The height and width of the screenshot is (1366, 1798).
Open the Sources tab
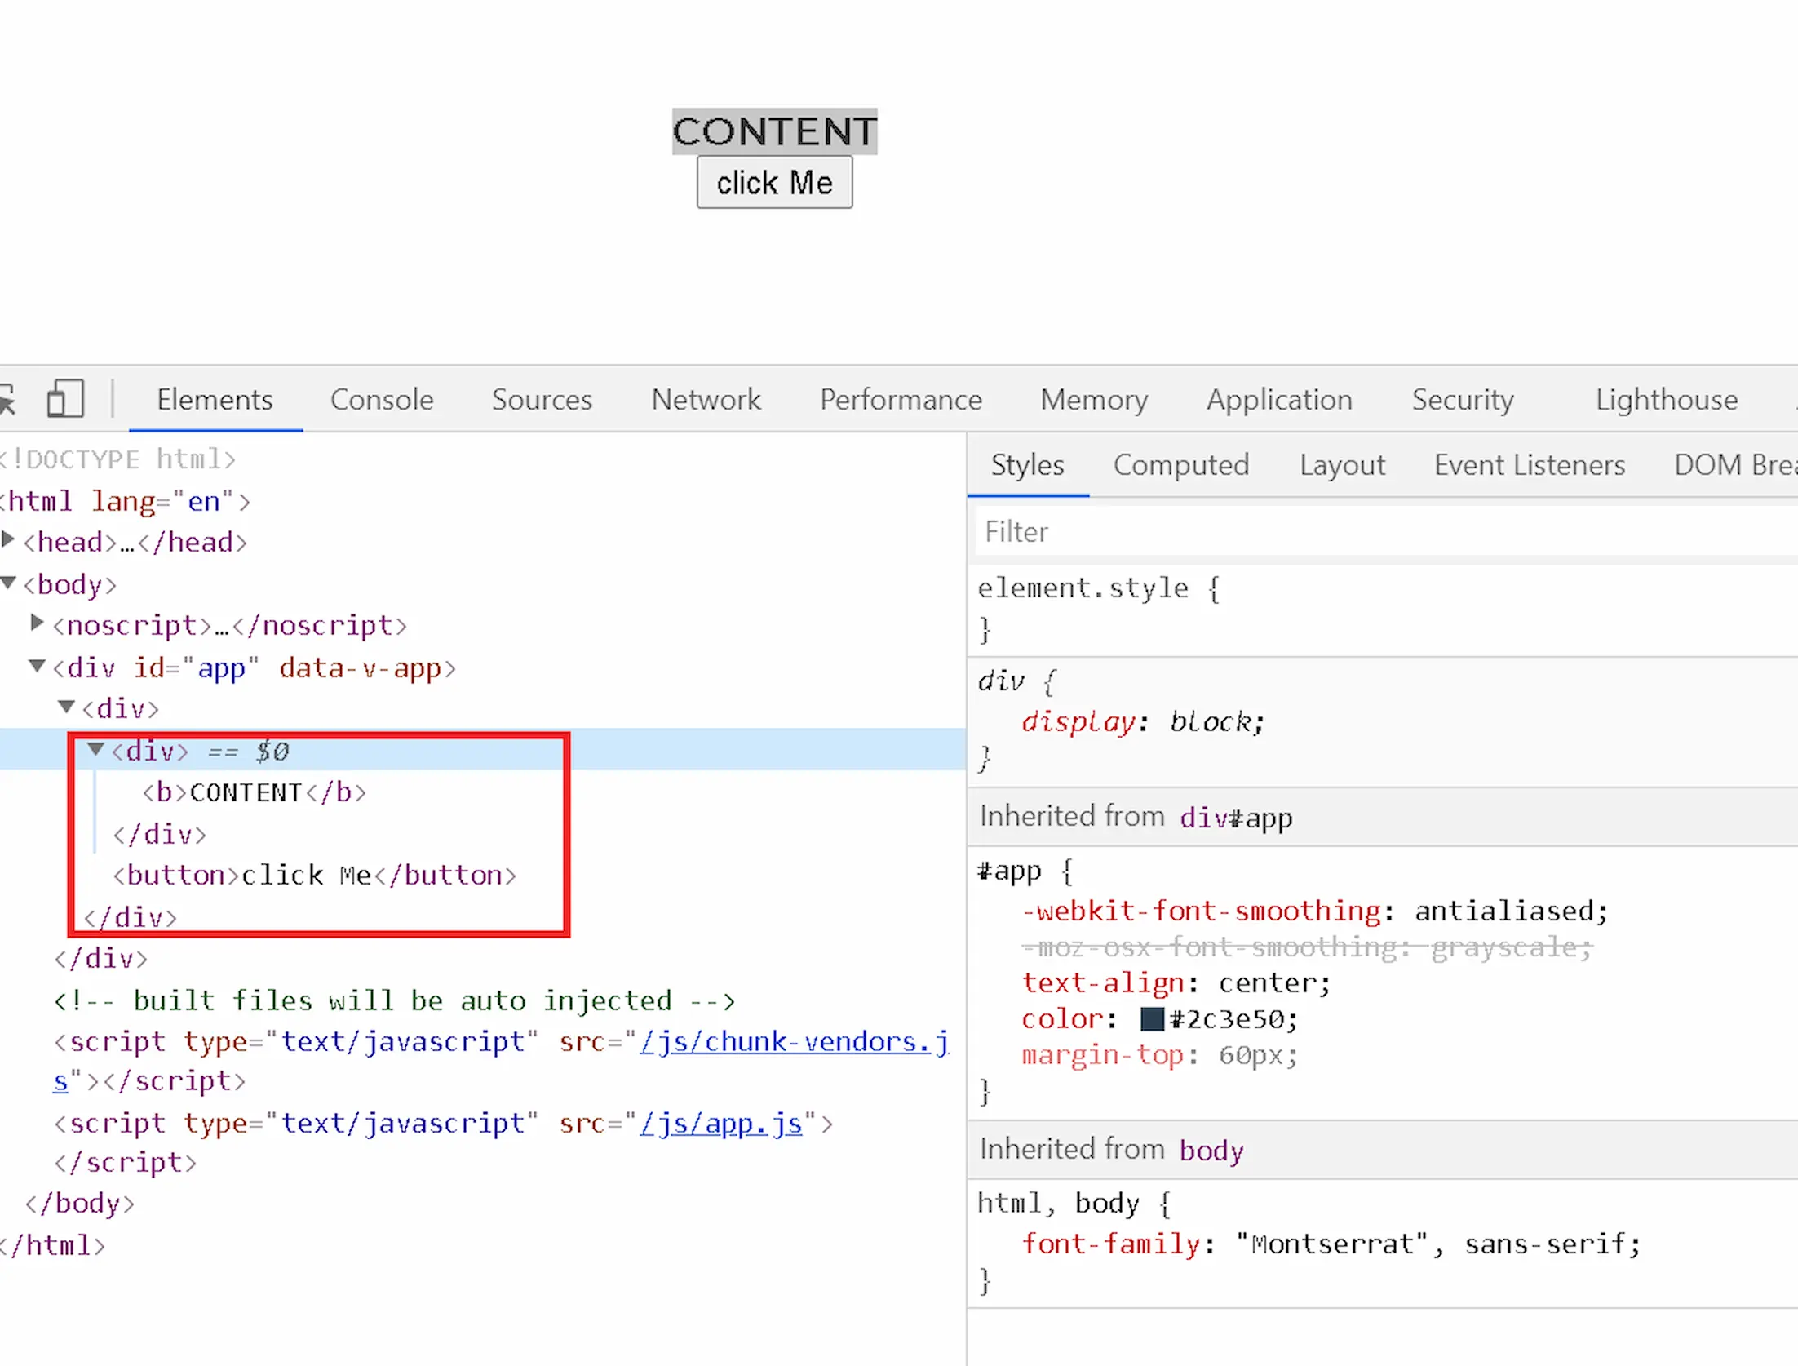tap(542, 399)
